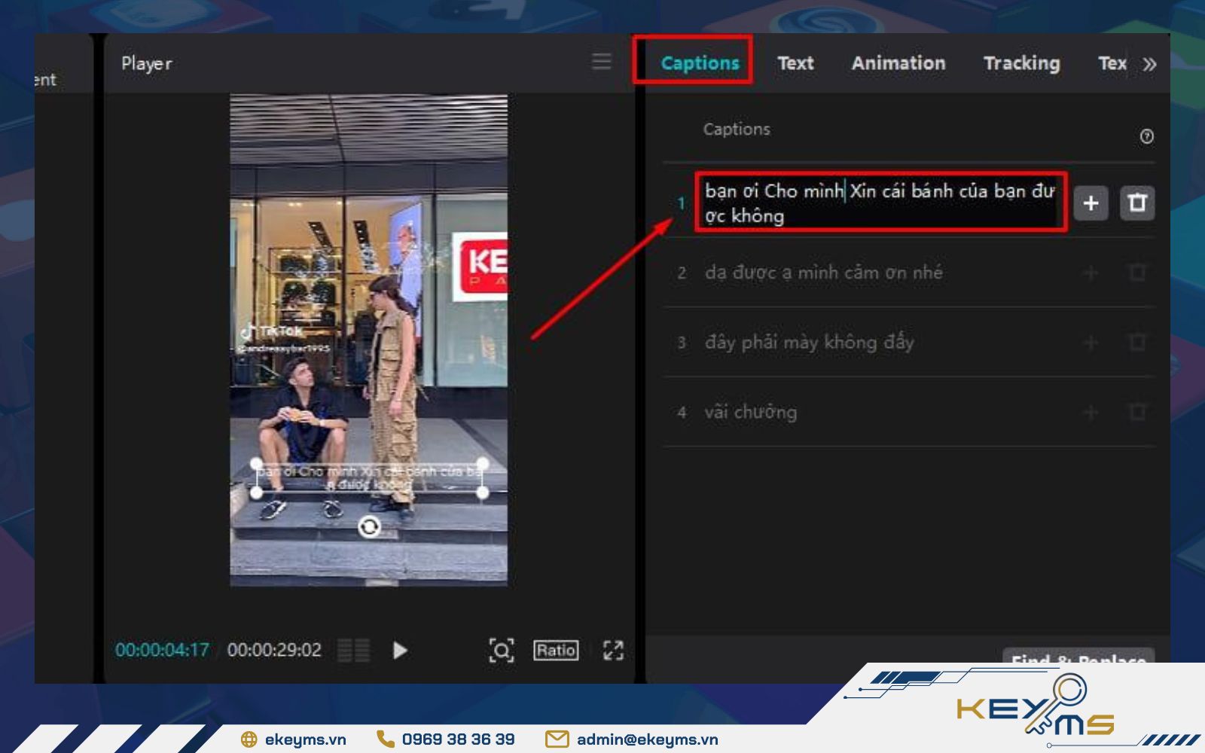This screenshot has width=1205, height=753.
Task: Toggle the quality bars icon beside timecode
Action: (x=353, y=650)
